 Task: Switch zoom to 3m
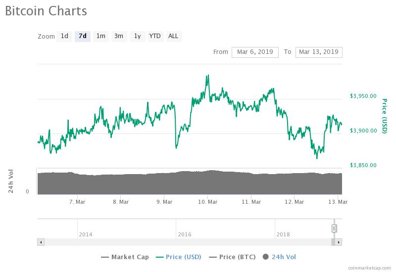pos(119,36)
